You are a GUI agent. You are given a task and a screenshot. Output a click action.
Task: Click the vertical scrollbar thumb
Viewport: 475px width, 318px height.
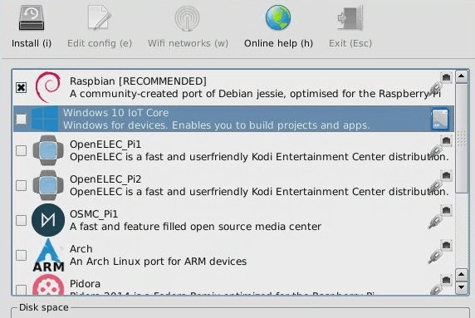462,138
